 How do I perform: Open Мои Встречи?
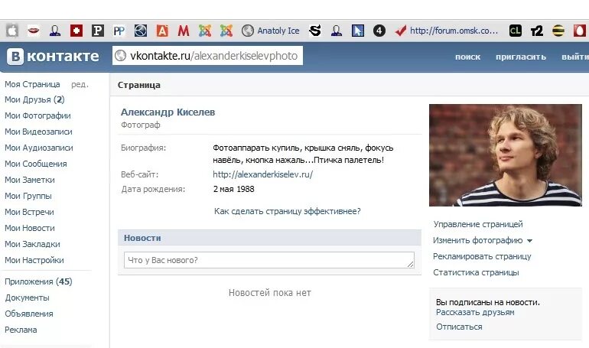tap(29, 212)
